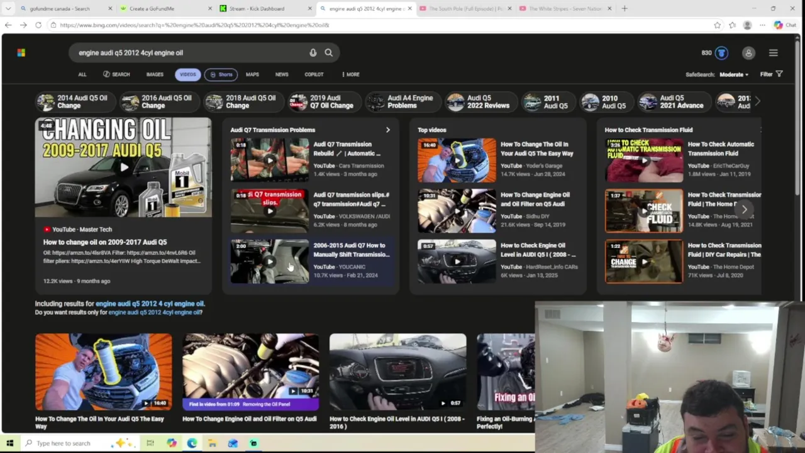
Task: Click the Microsoft logo on Bing header
Action: (x=21, y=53)
